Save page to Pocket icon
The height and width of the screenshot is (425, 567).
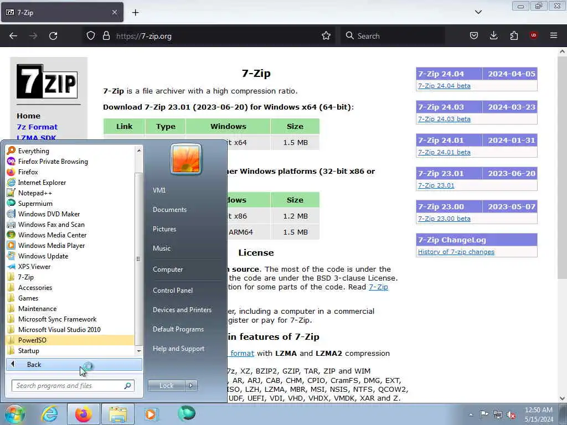[x=474, y=35]
